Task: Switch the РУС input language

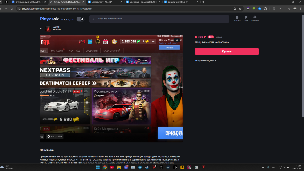Action: (274, 168)
